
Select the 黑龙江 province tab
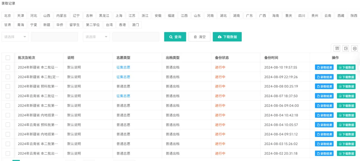[104, 16]
